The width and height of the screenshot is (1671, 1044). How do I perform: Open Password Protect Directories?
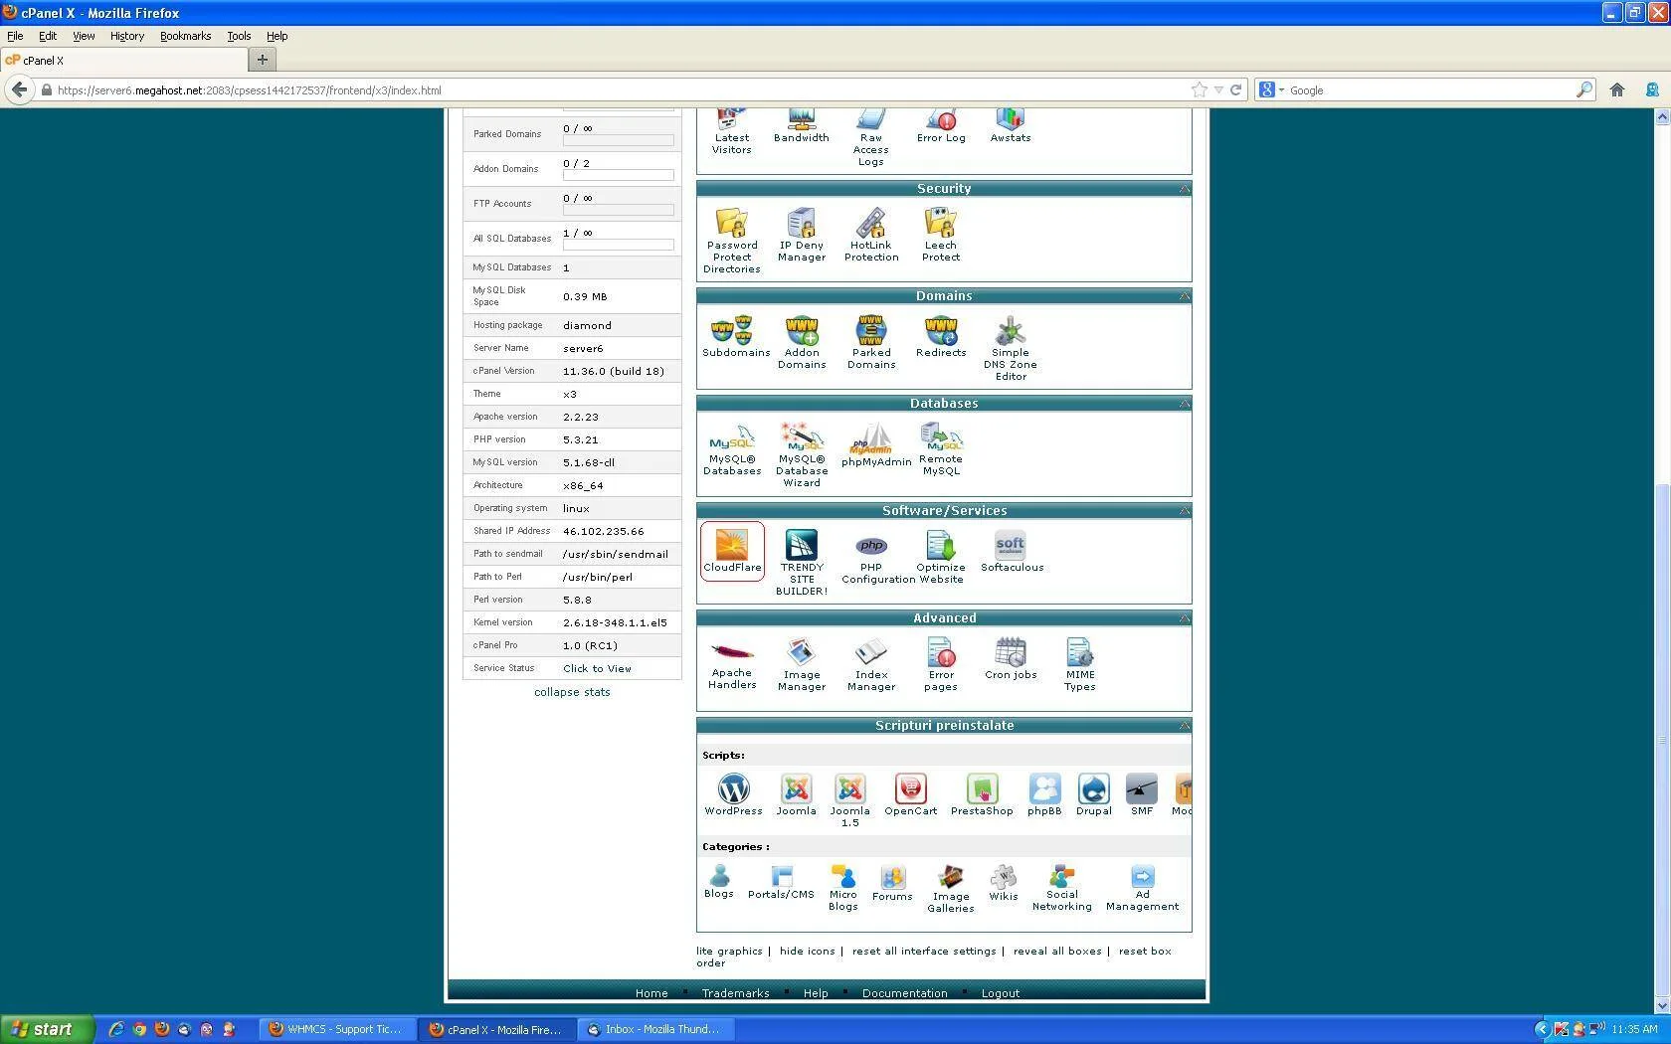(x=731, y=240)
